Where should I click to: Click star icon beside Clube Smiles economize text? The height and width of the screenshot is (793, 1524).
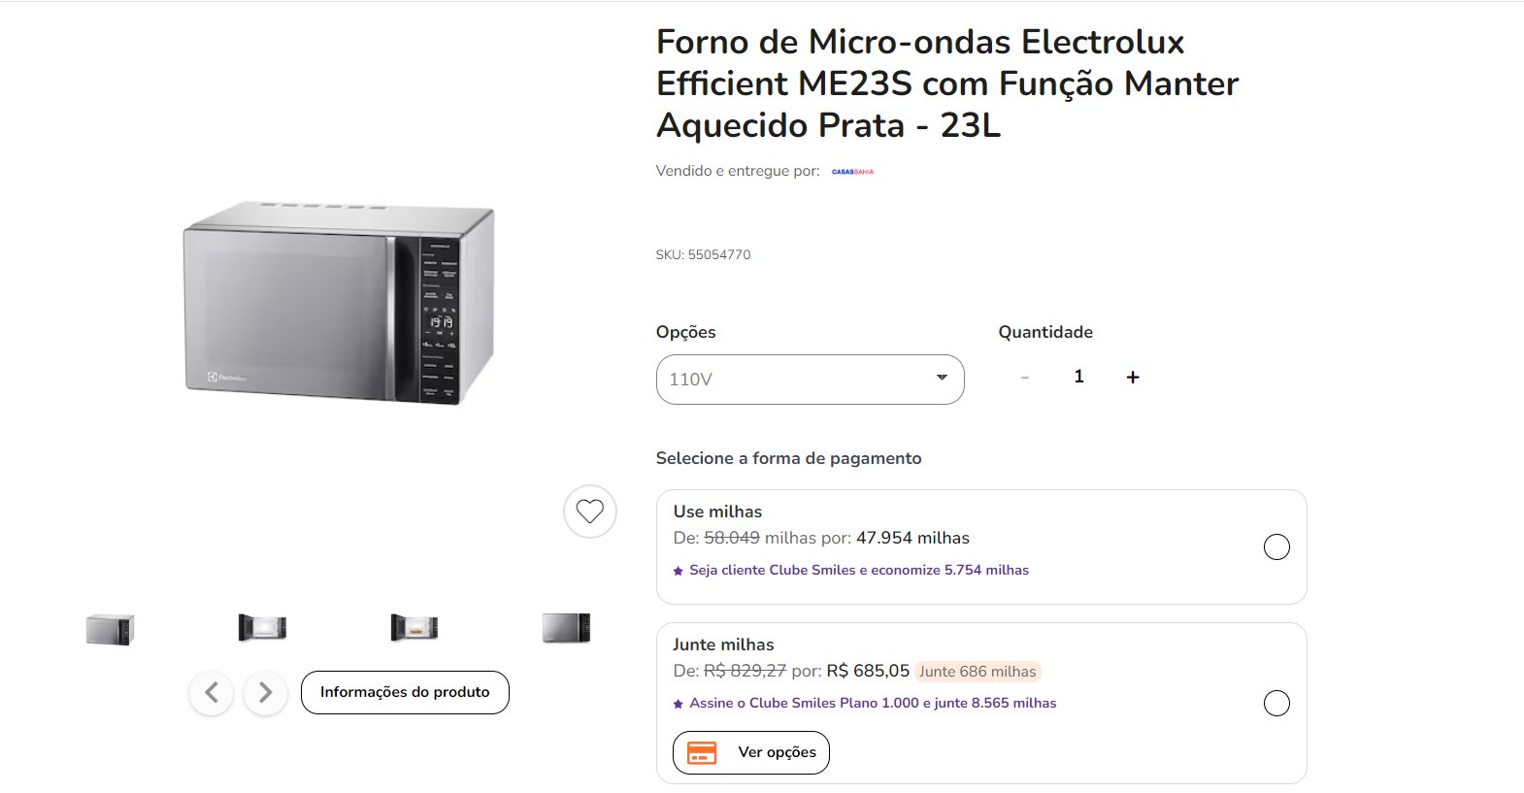point(679,571)
